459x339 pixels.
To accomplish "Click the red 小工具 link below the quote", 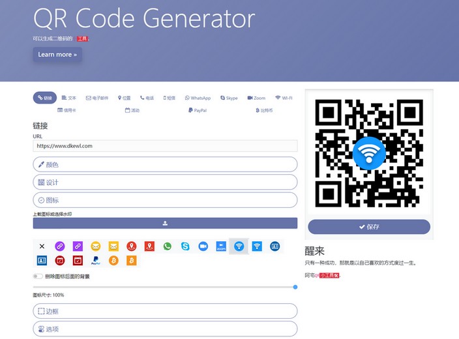I will tap(329, 276).
